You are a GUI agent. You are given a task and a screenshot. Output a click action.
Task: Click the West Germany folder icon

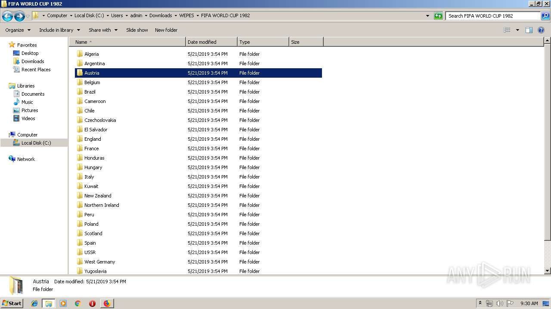pos(80,262)
